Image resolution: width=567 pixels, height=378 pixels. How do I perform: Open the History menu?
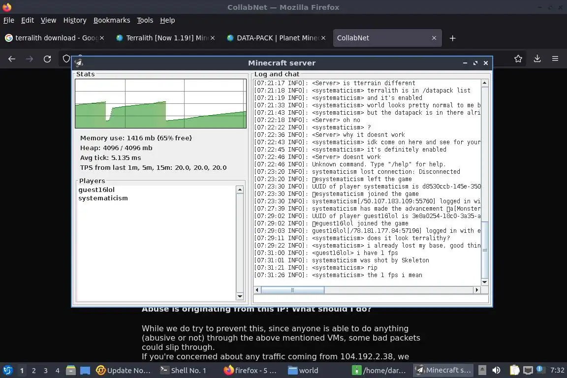[x=75, y=20]
